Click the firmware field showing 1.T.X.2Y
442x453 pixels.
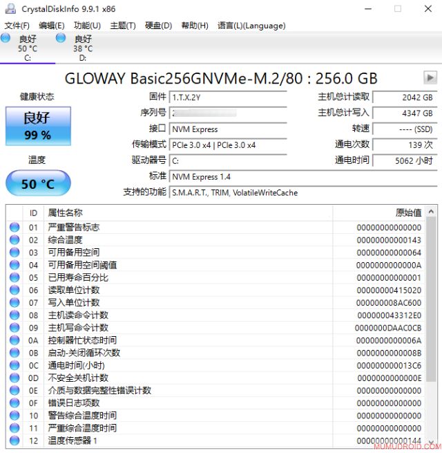(x=228, y=98)
